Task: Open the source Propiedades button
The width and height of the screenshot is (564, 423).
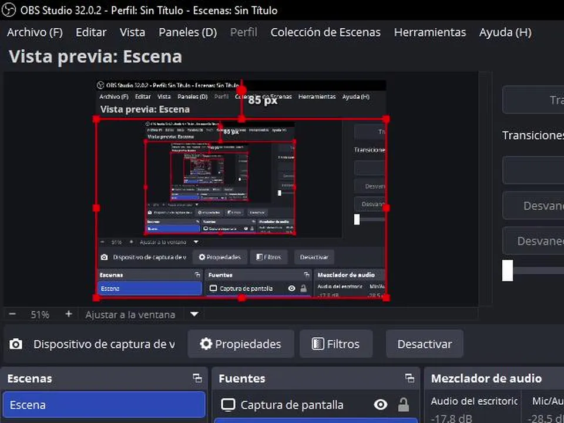Action: coord(241,344)
